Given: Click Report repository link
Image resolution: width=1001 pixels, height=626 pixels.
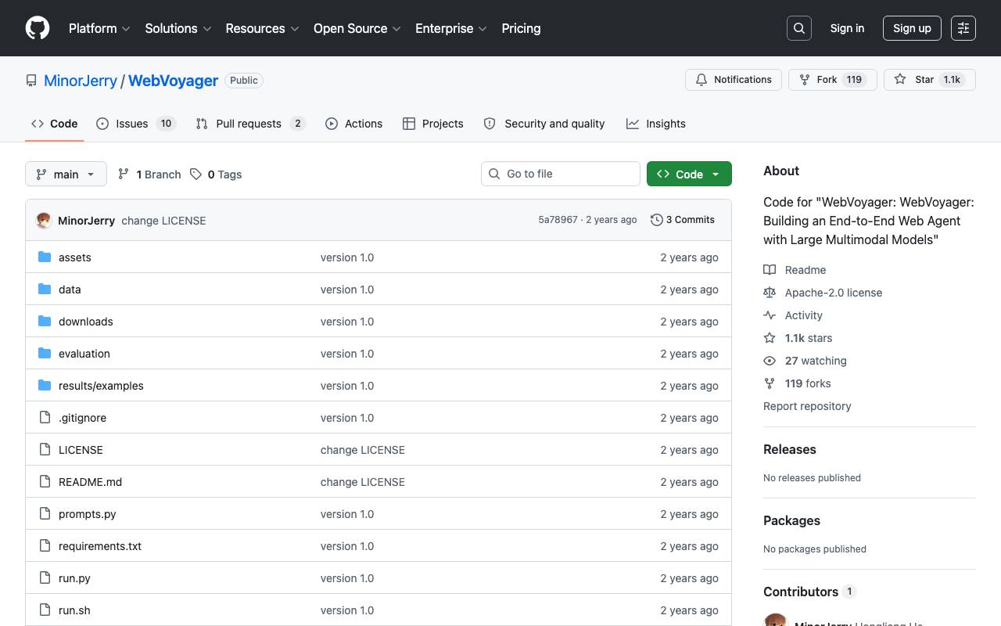Looking at the screenshot, I should point(807,406).
